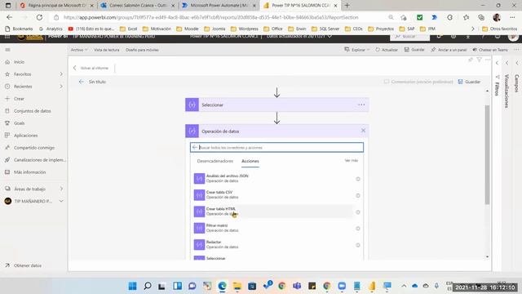Open Compartido conmigo

(33, 148)
